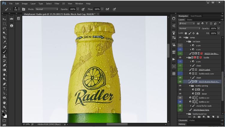Select the Crop tool
The height and width of the screenshot is (127, 225).
pos(4,38)
